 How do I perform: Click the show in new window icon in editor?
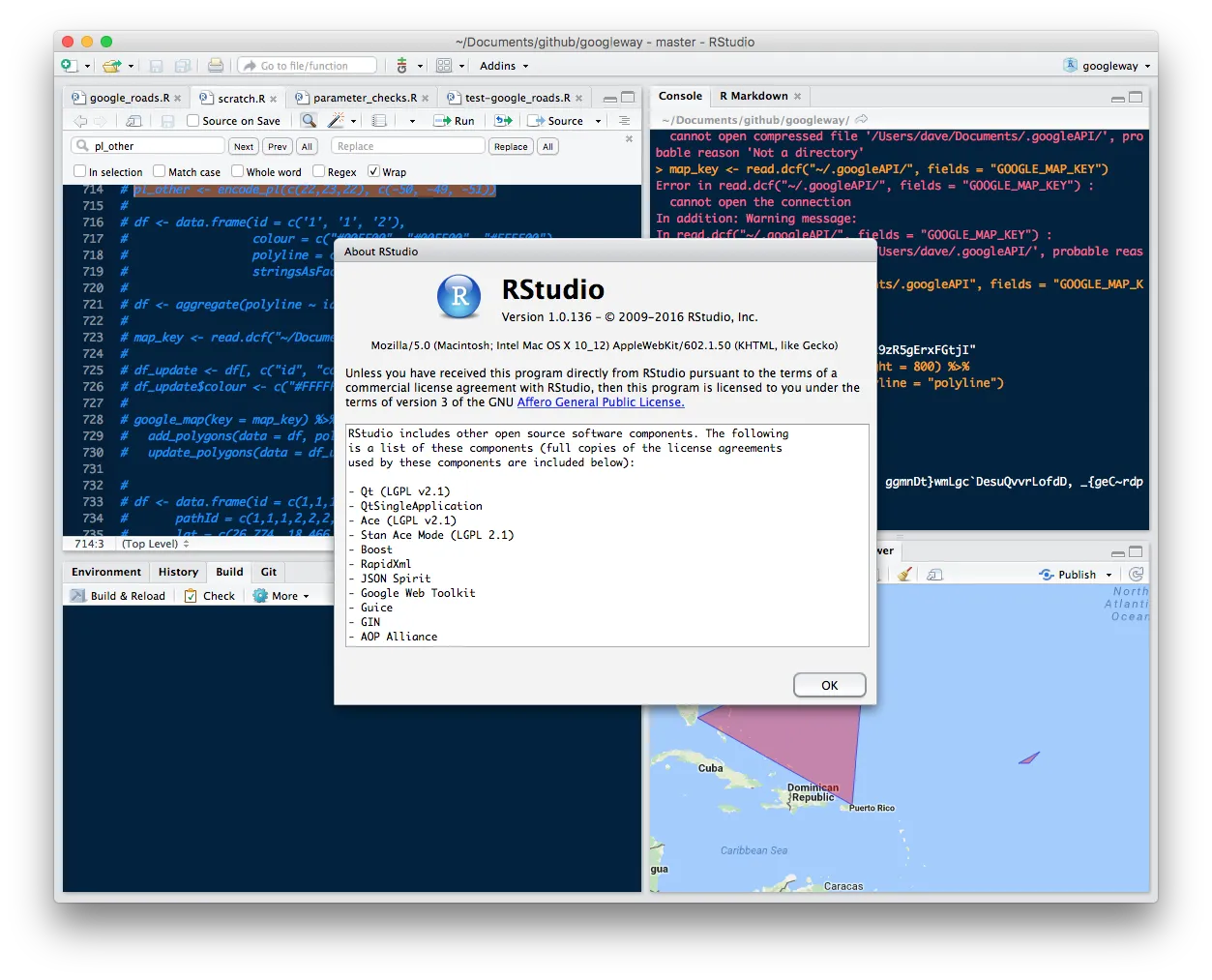click(x=134, y=121)
